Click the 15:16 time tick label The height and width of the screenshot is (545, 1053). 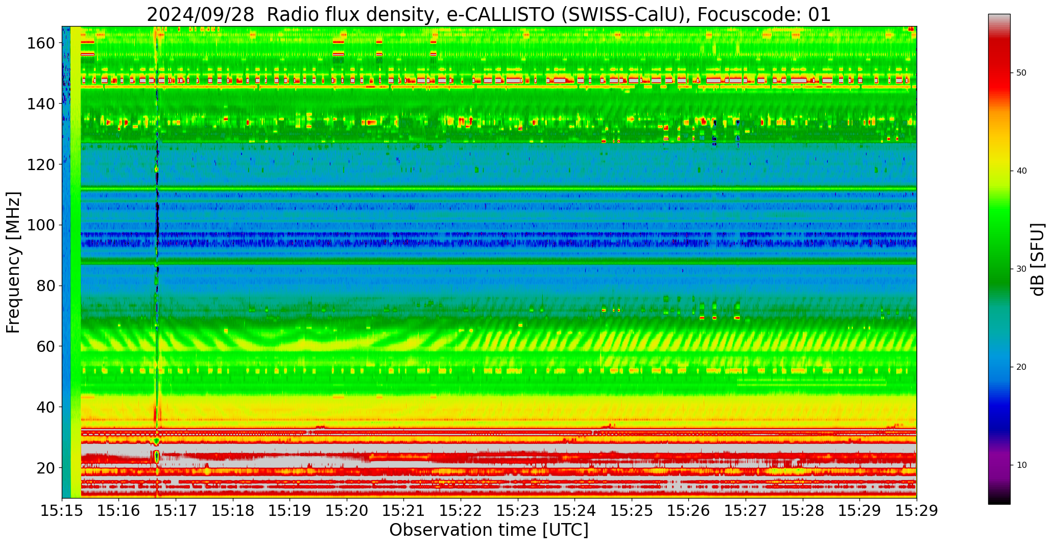(119, 511)
